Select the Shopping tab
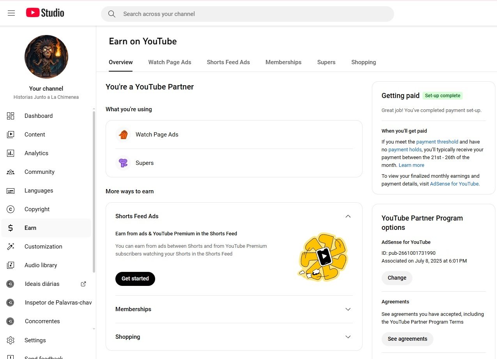This screenshot has width=497, height=359. click(364, 62)
